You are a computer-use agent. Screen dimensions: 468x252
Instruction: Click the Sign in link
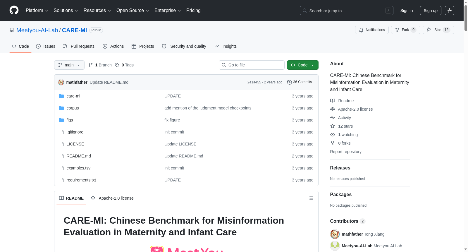pos(407,11)
